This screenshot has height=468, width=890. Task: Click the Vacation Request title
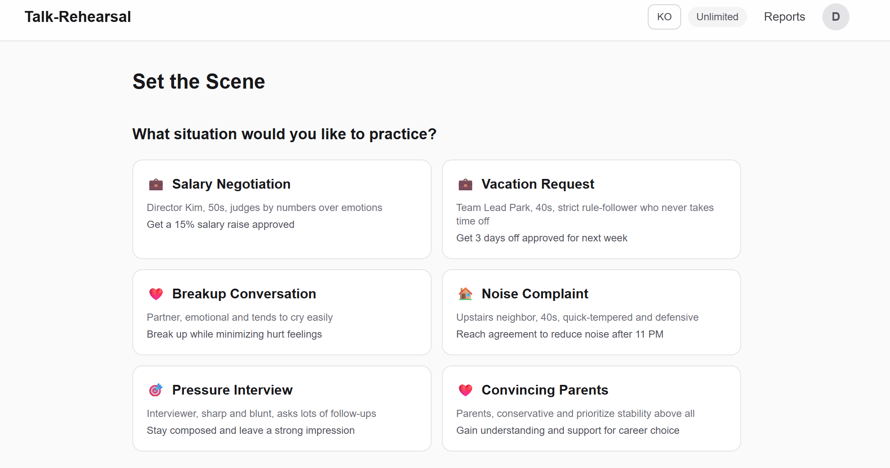pyautogui.click(x=538, y=184)
